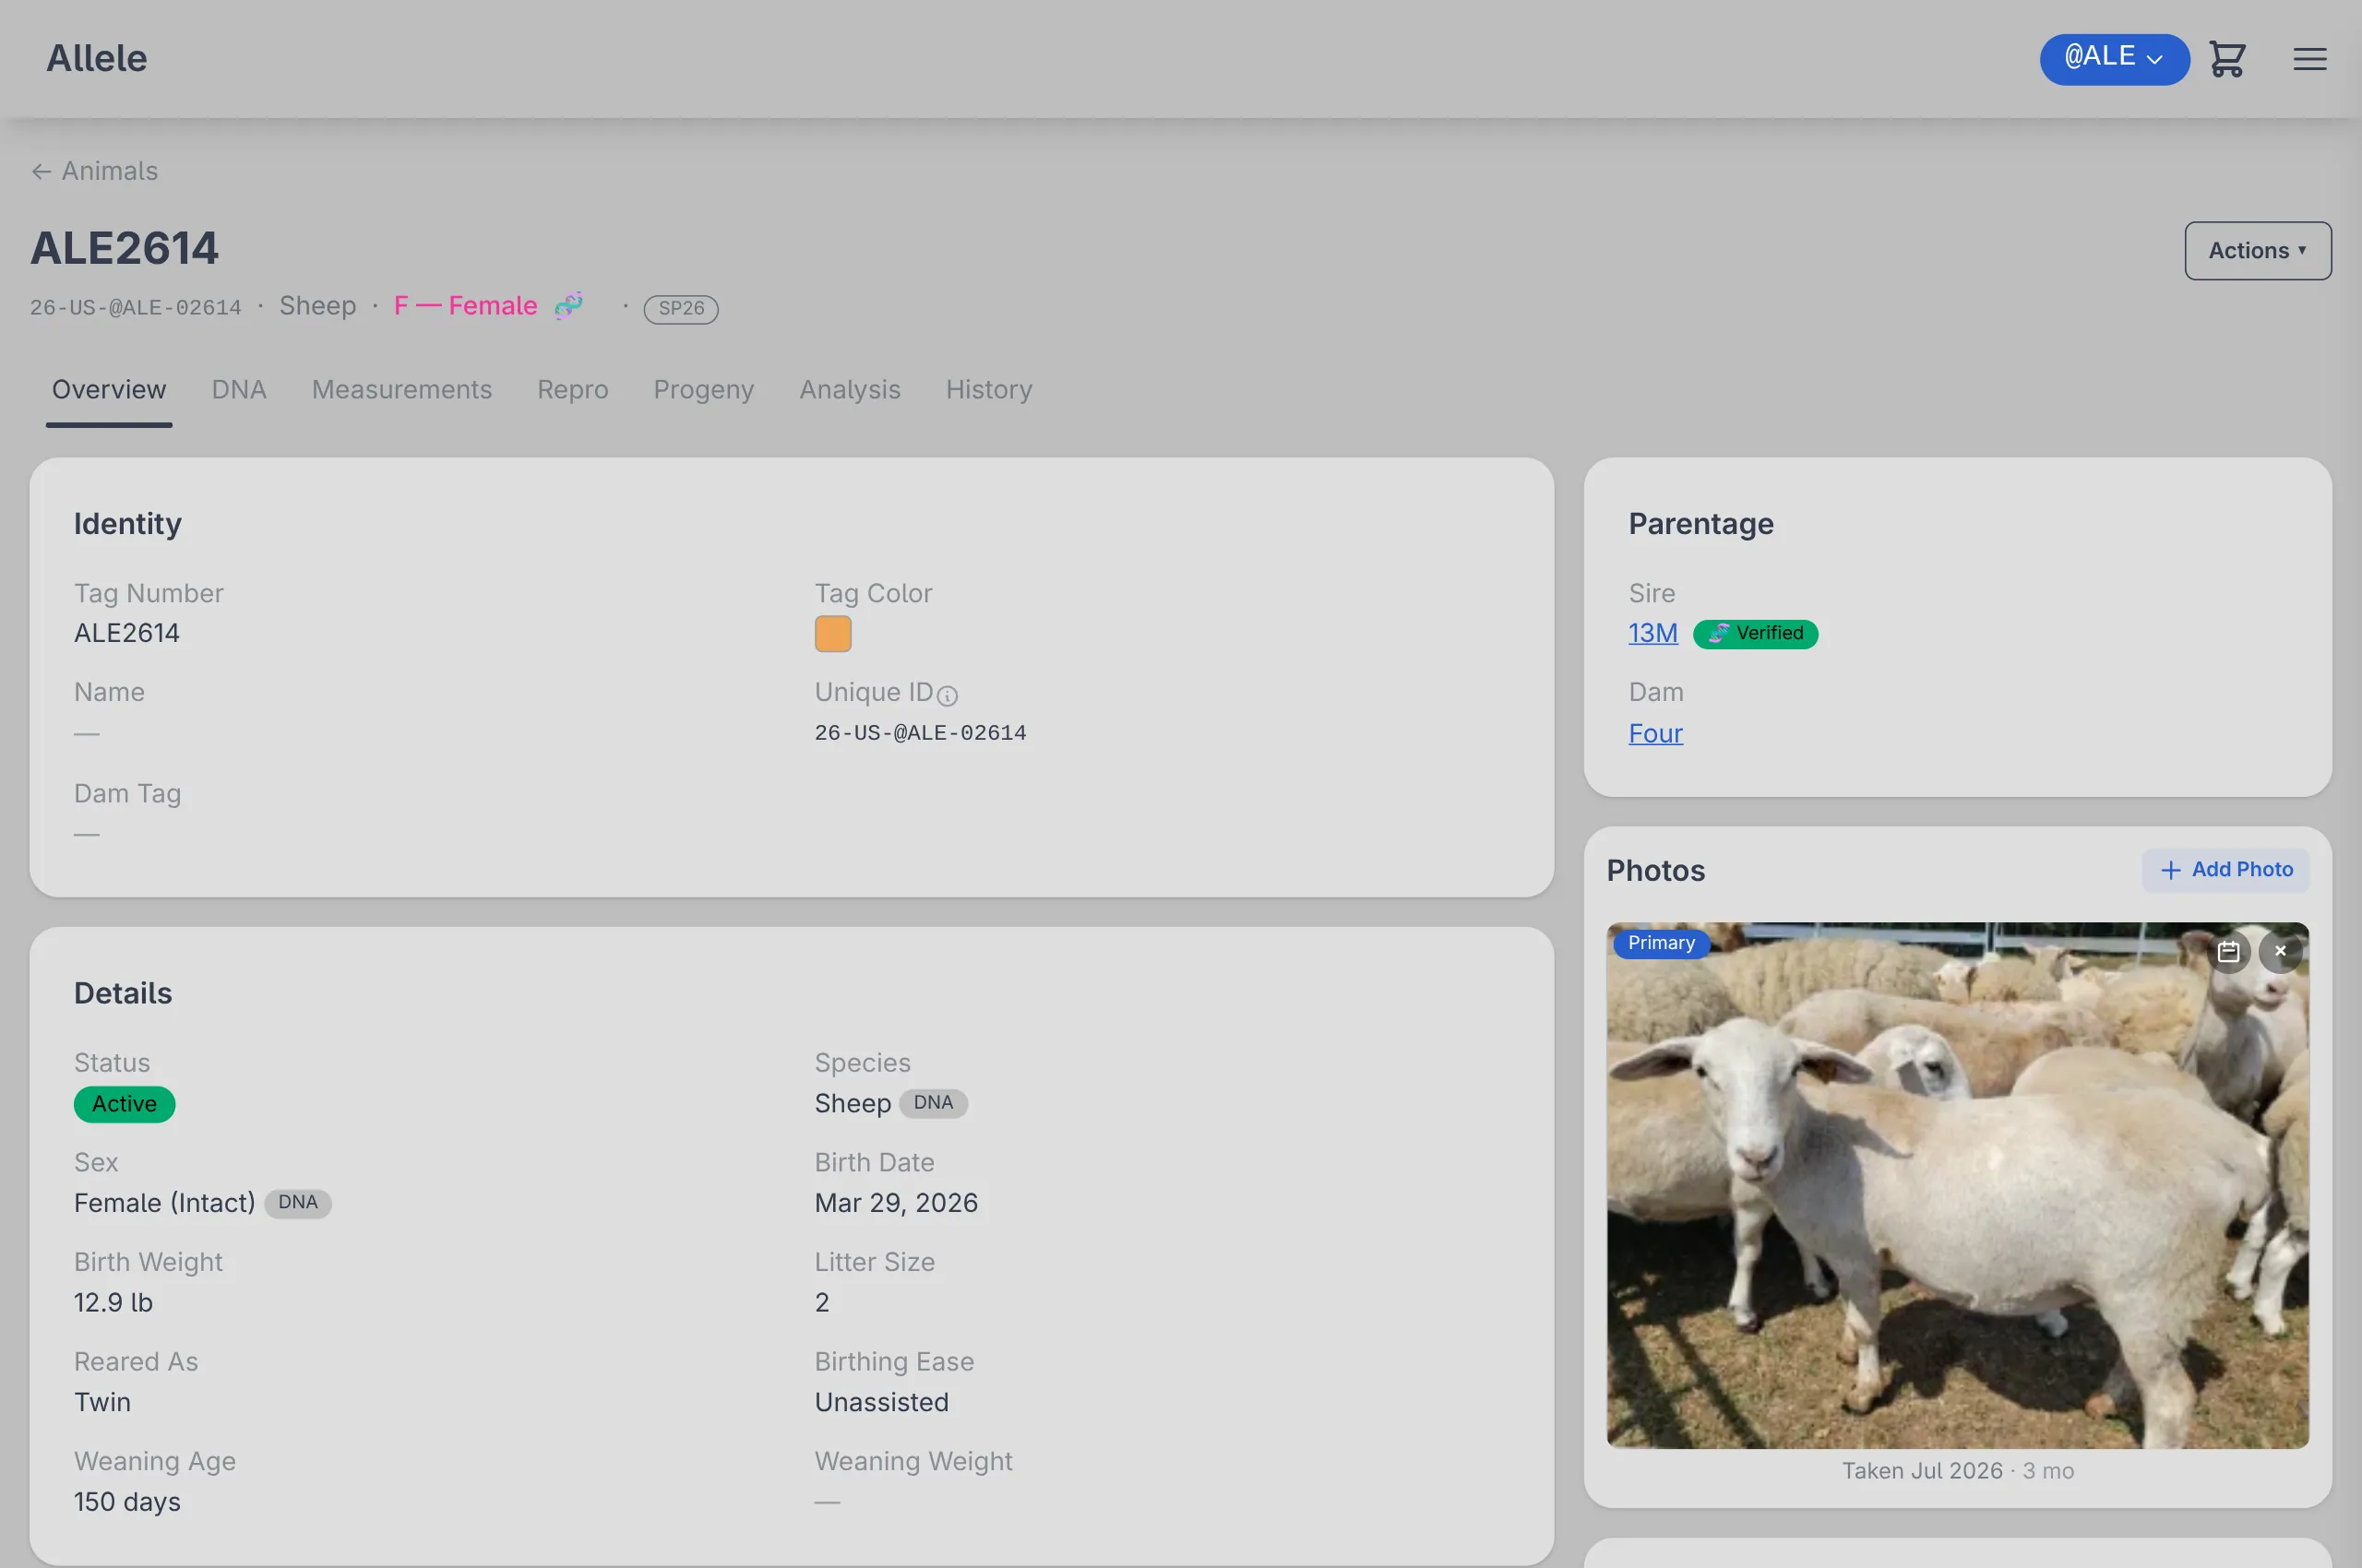
Task: Open the hamburger menu icon
Action: click(x=2309, y=59)
